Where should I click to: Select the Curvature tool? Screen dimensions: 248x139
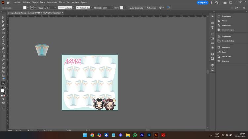pyautogui.click(x=3, y=29)
